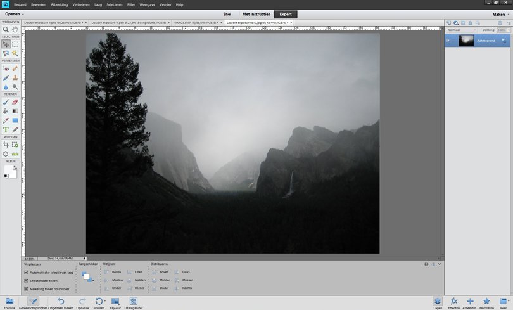
Task: Select the Crop tool
Action: pos(6,145)
